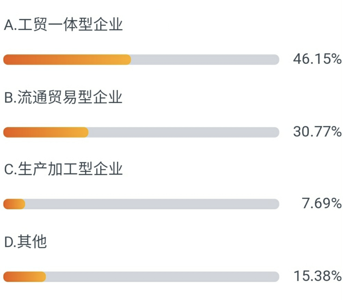Click the 7.69% percentage value
Viewport: 343px width, 300px height.
point(322,203)
